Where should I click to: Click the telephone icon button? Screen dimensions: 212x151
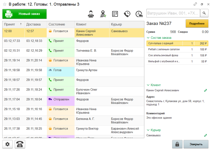click(20, 144)
